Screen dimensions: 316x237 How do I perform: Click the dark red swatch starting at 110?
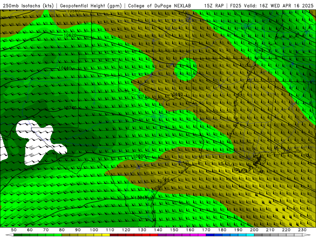(x=114, y=235)
